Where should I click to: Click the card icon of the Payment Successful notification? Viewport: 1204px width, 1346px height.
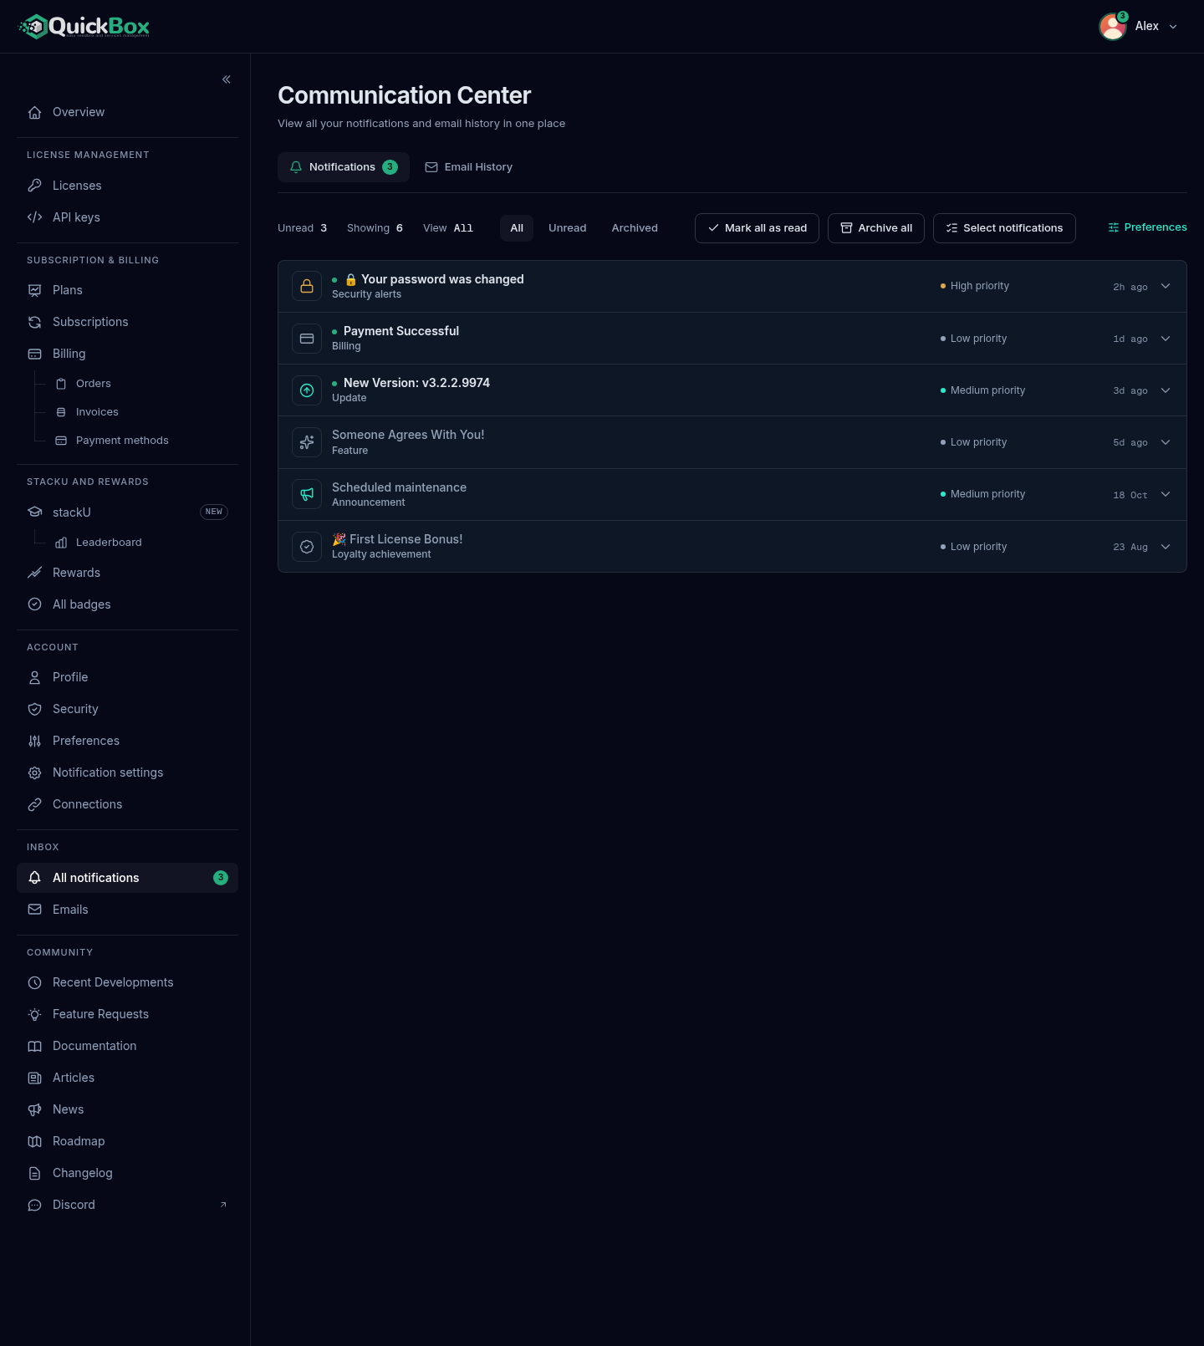tap(307, 339)
